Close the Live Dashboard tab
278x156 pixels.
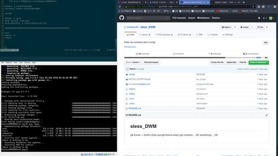[x=146, y=2]
